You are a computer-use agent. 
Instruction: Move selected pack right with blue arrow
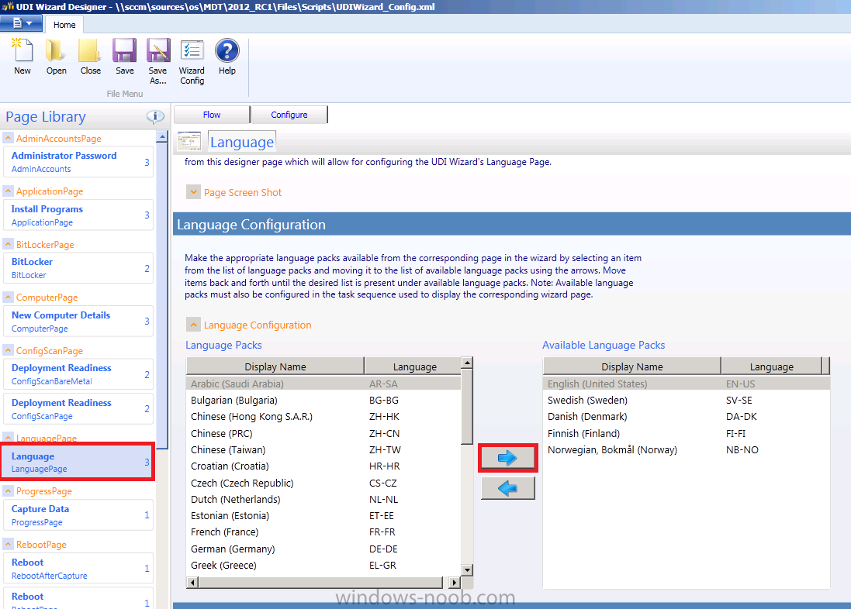tap(507, 458)
